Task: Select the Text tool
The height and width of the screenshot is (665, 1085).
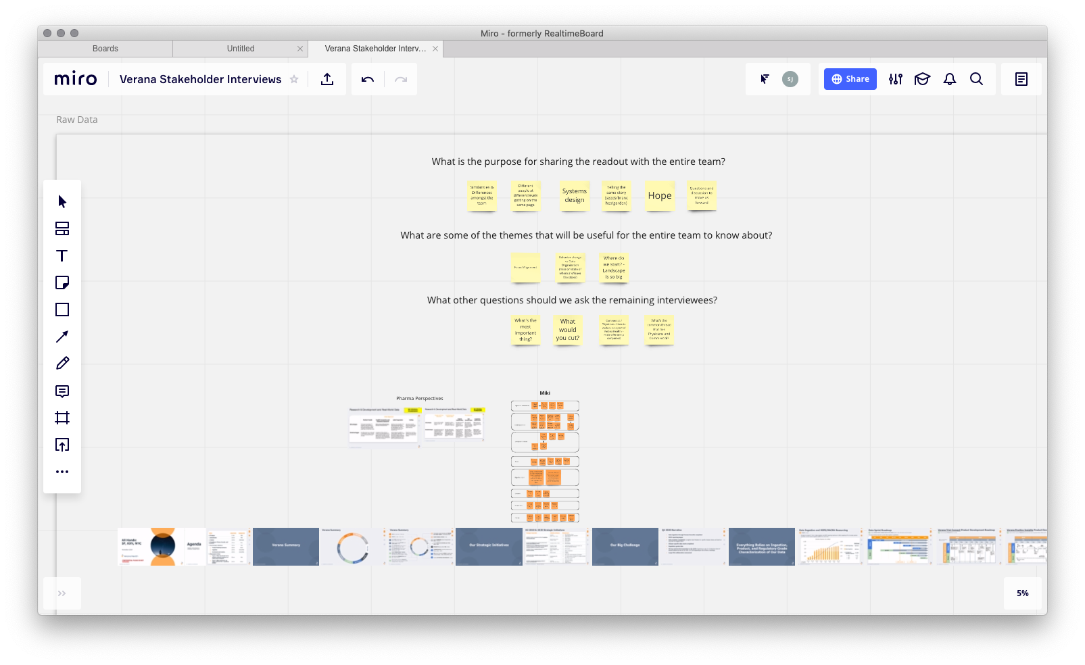Action: (62, 255)
